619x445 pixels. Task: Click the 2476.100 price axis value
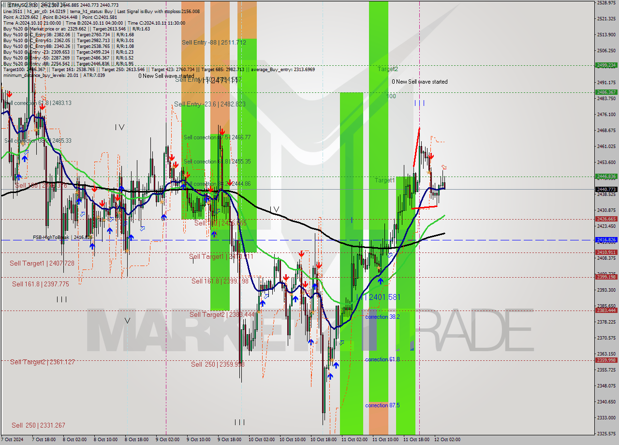pyautogui.click(x=606, y=114)
